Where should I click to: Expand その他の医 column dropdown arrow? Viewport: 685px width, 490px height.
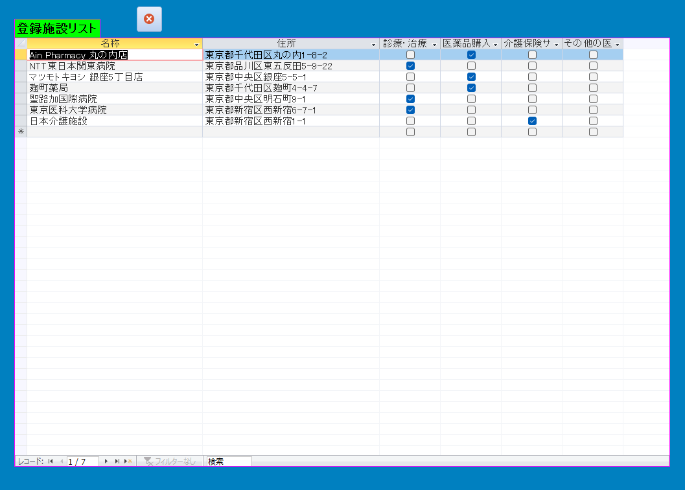click(x=617, y=44)
